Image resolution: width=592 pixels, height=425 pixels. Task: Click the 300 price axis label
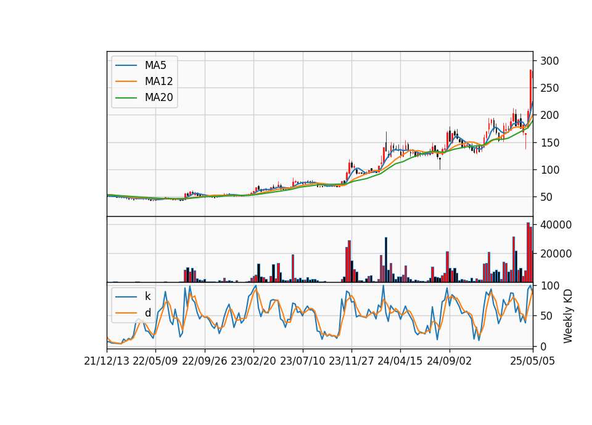click(549, 61)
